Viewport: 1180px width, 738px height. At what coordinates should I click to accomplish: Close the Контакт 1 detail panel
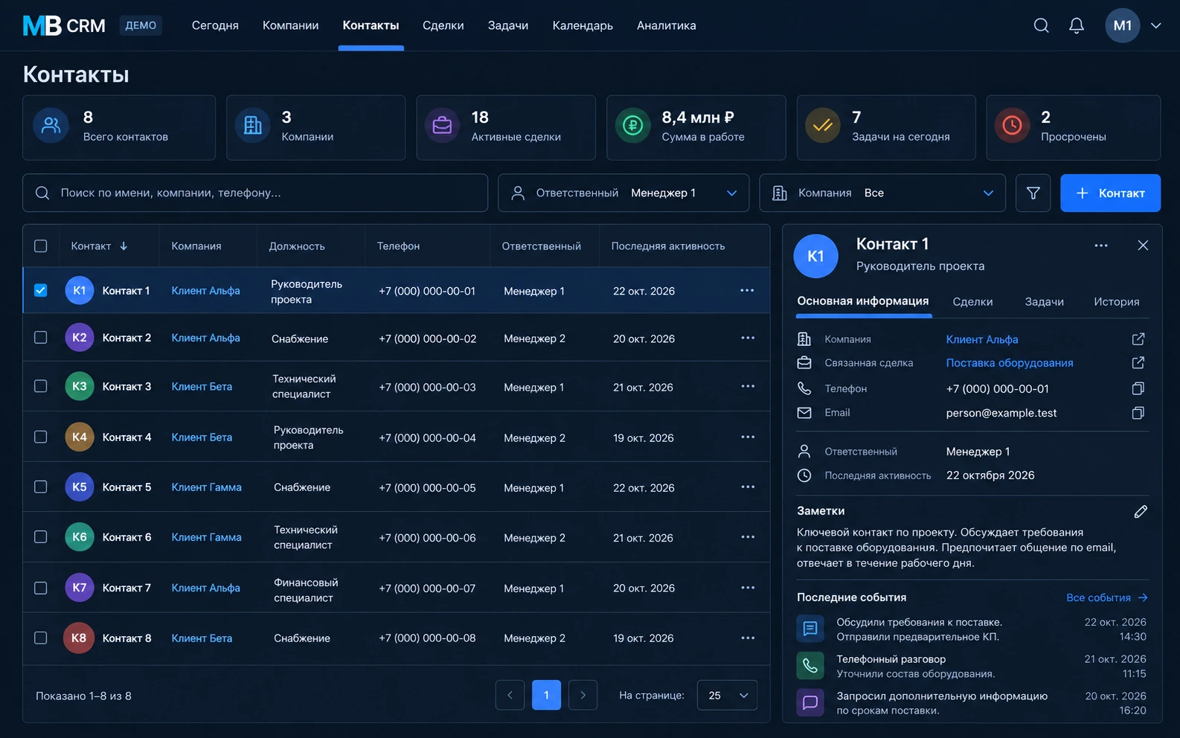(1143, 246)
